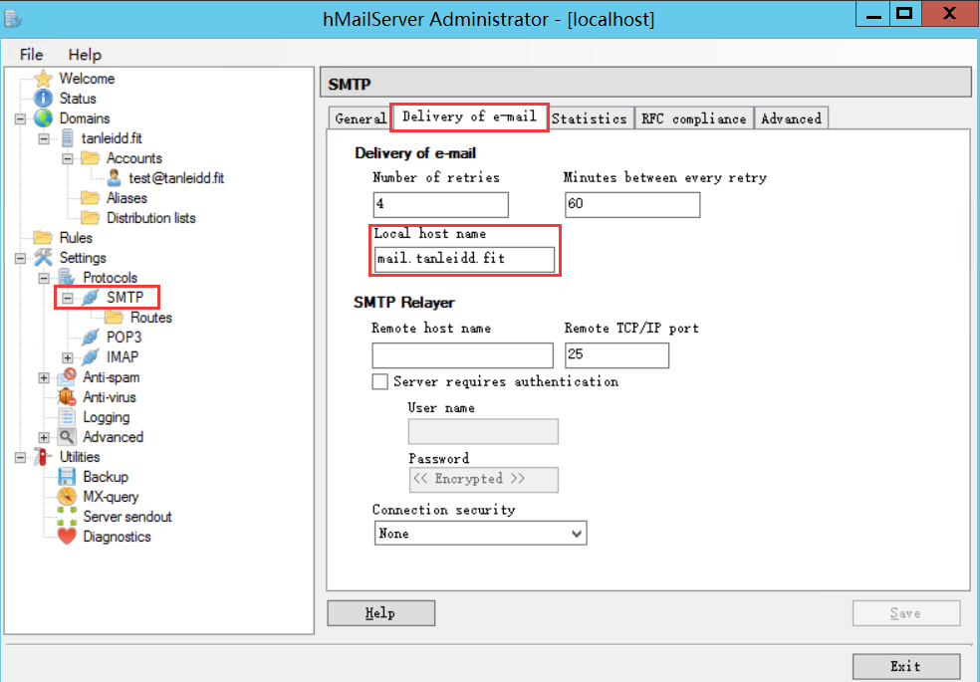The width and height of the screenshot is (980, 682).
Task: Click the Local host name field
Action: click(x=464, y=259)
